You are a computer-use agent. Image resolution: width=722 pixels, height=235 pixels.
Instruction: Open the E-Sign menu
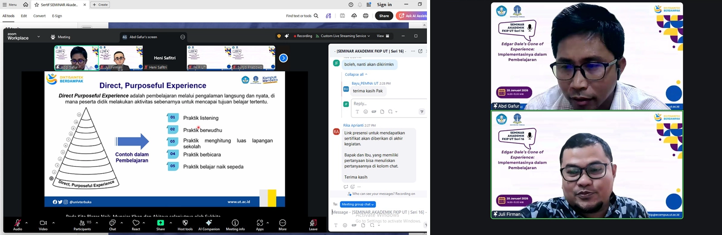[x=57, y=16]
